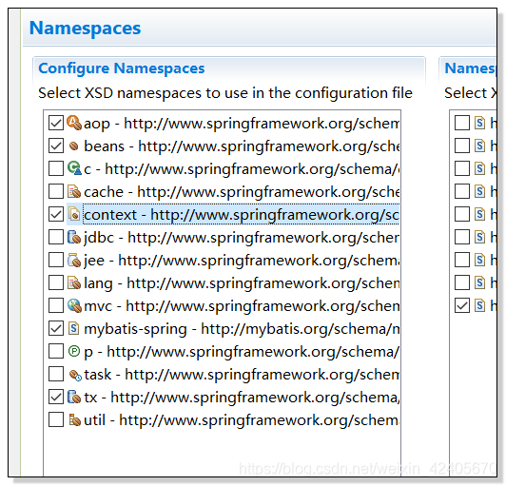
Task: Click the tx namespace icon
Action: [x=74, y=397]
